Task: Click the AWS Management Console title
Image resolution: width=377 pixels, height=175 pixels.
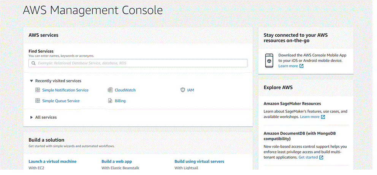Action: (93, 10)
